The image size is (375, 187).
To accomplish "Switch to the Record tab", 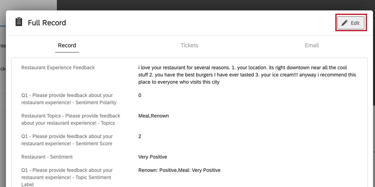I will (67, 45).
